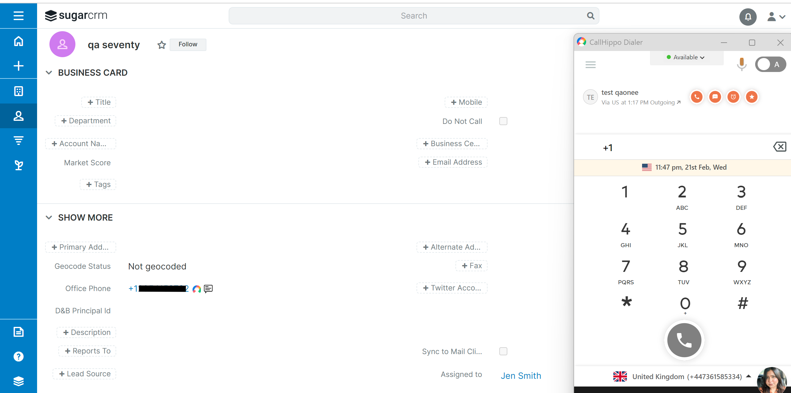Click the search magnifier icon
The height and width of the screenshot is (393, 791).
(x=590, y=16)
